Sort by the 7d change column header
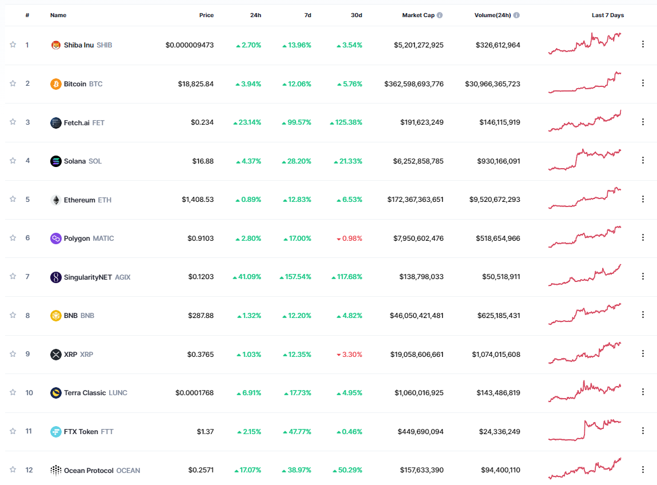Image resolution: width=657 pixels, height=485 pixels. [x=307, y=15]
